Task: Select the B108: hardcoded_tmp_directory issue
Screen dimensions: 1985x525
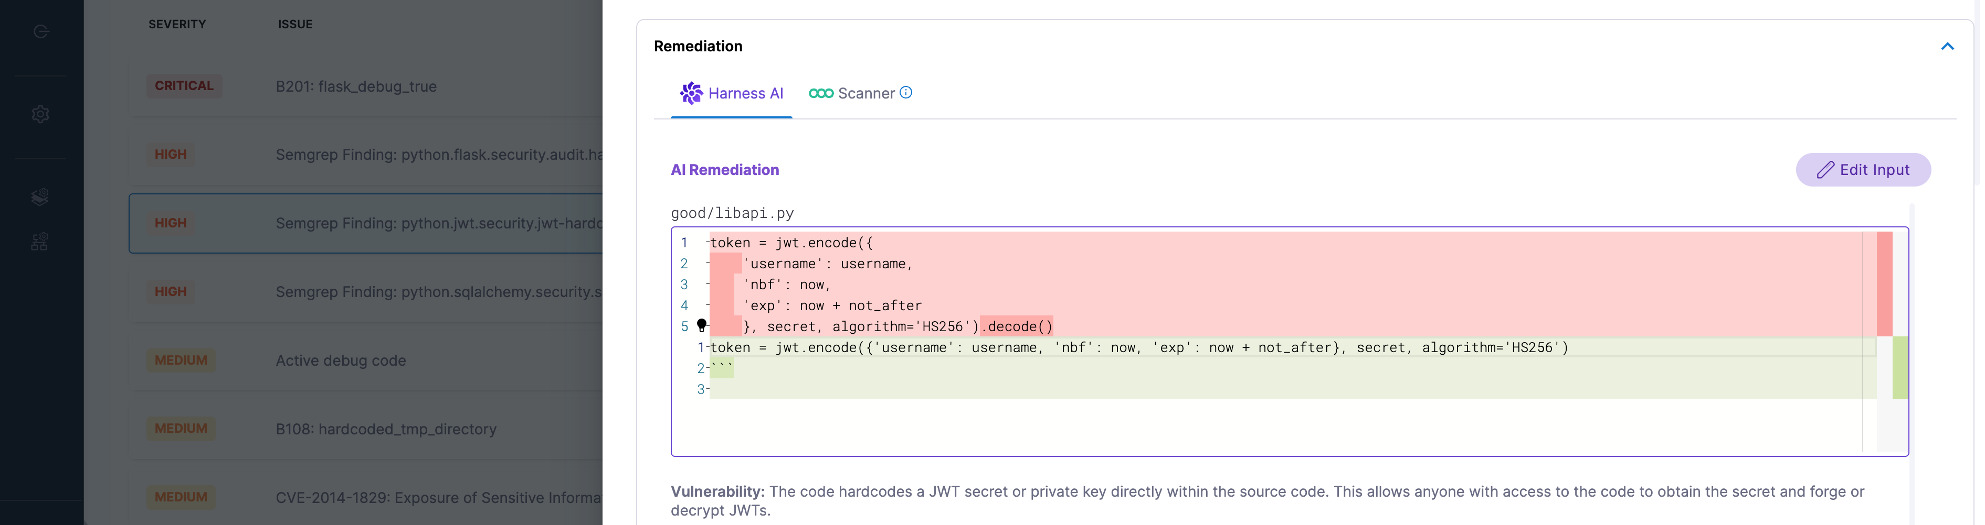Action: [x=385, y=429]
